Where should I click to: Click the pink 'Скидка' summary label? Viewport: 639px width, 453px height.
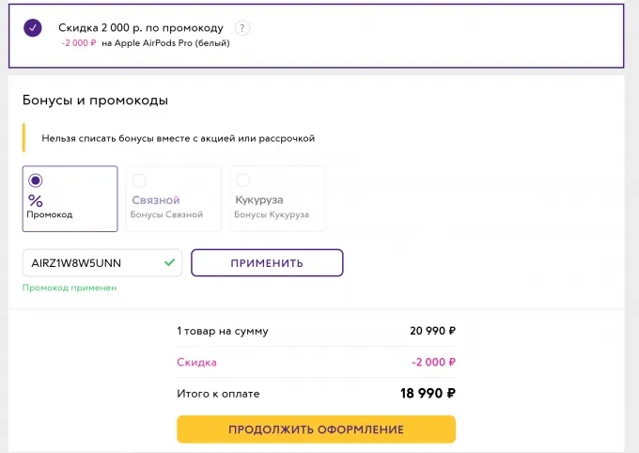(196, 362)
